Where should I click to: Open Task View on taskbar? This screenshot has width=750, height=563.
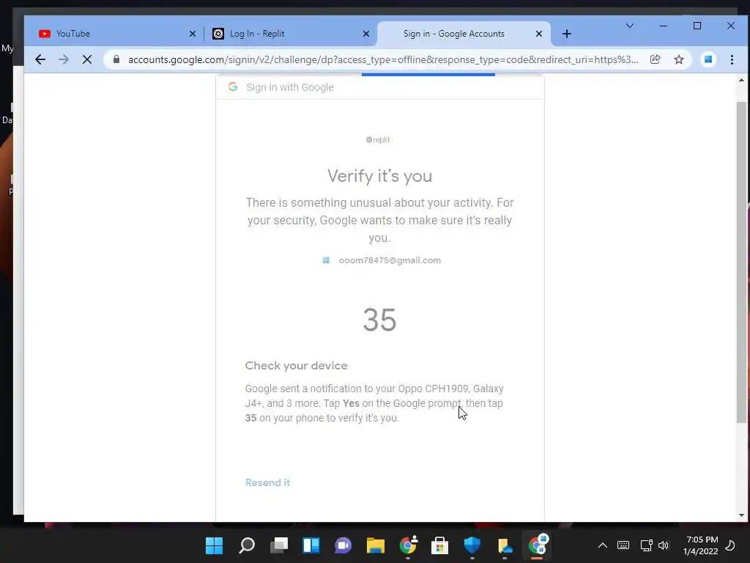[279, 545]
